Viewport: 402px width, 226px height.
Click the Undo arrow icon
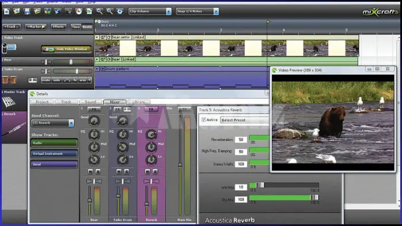(58, 12)
